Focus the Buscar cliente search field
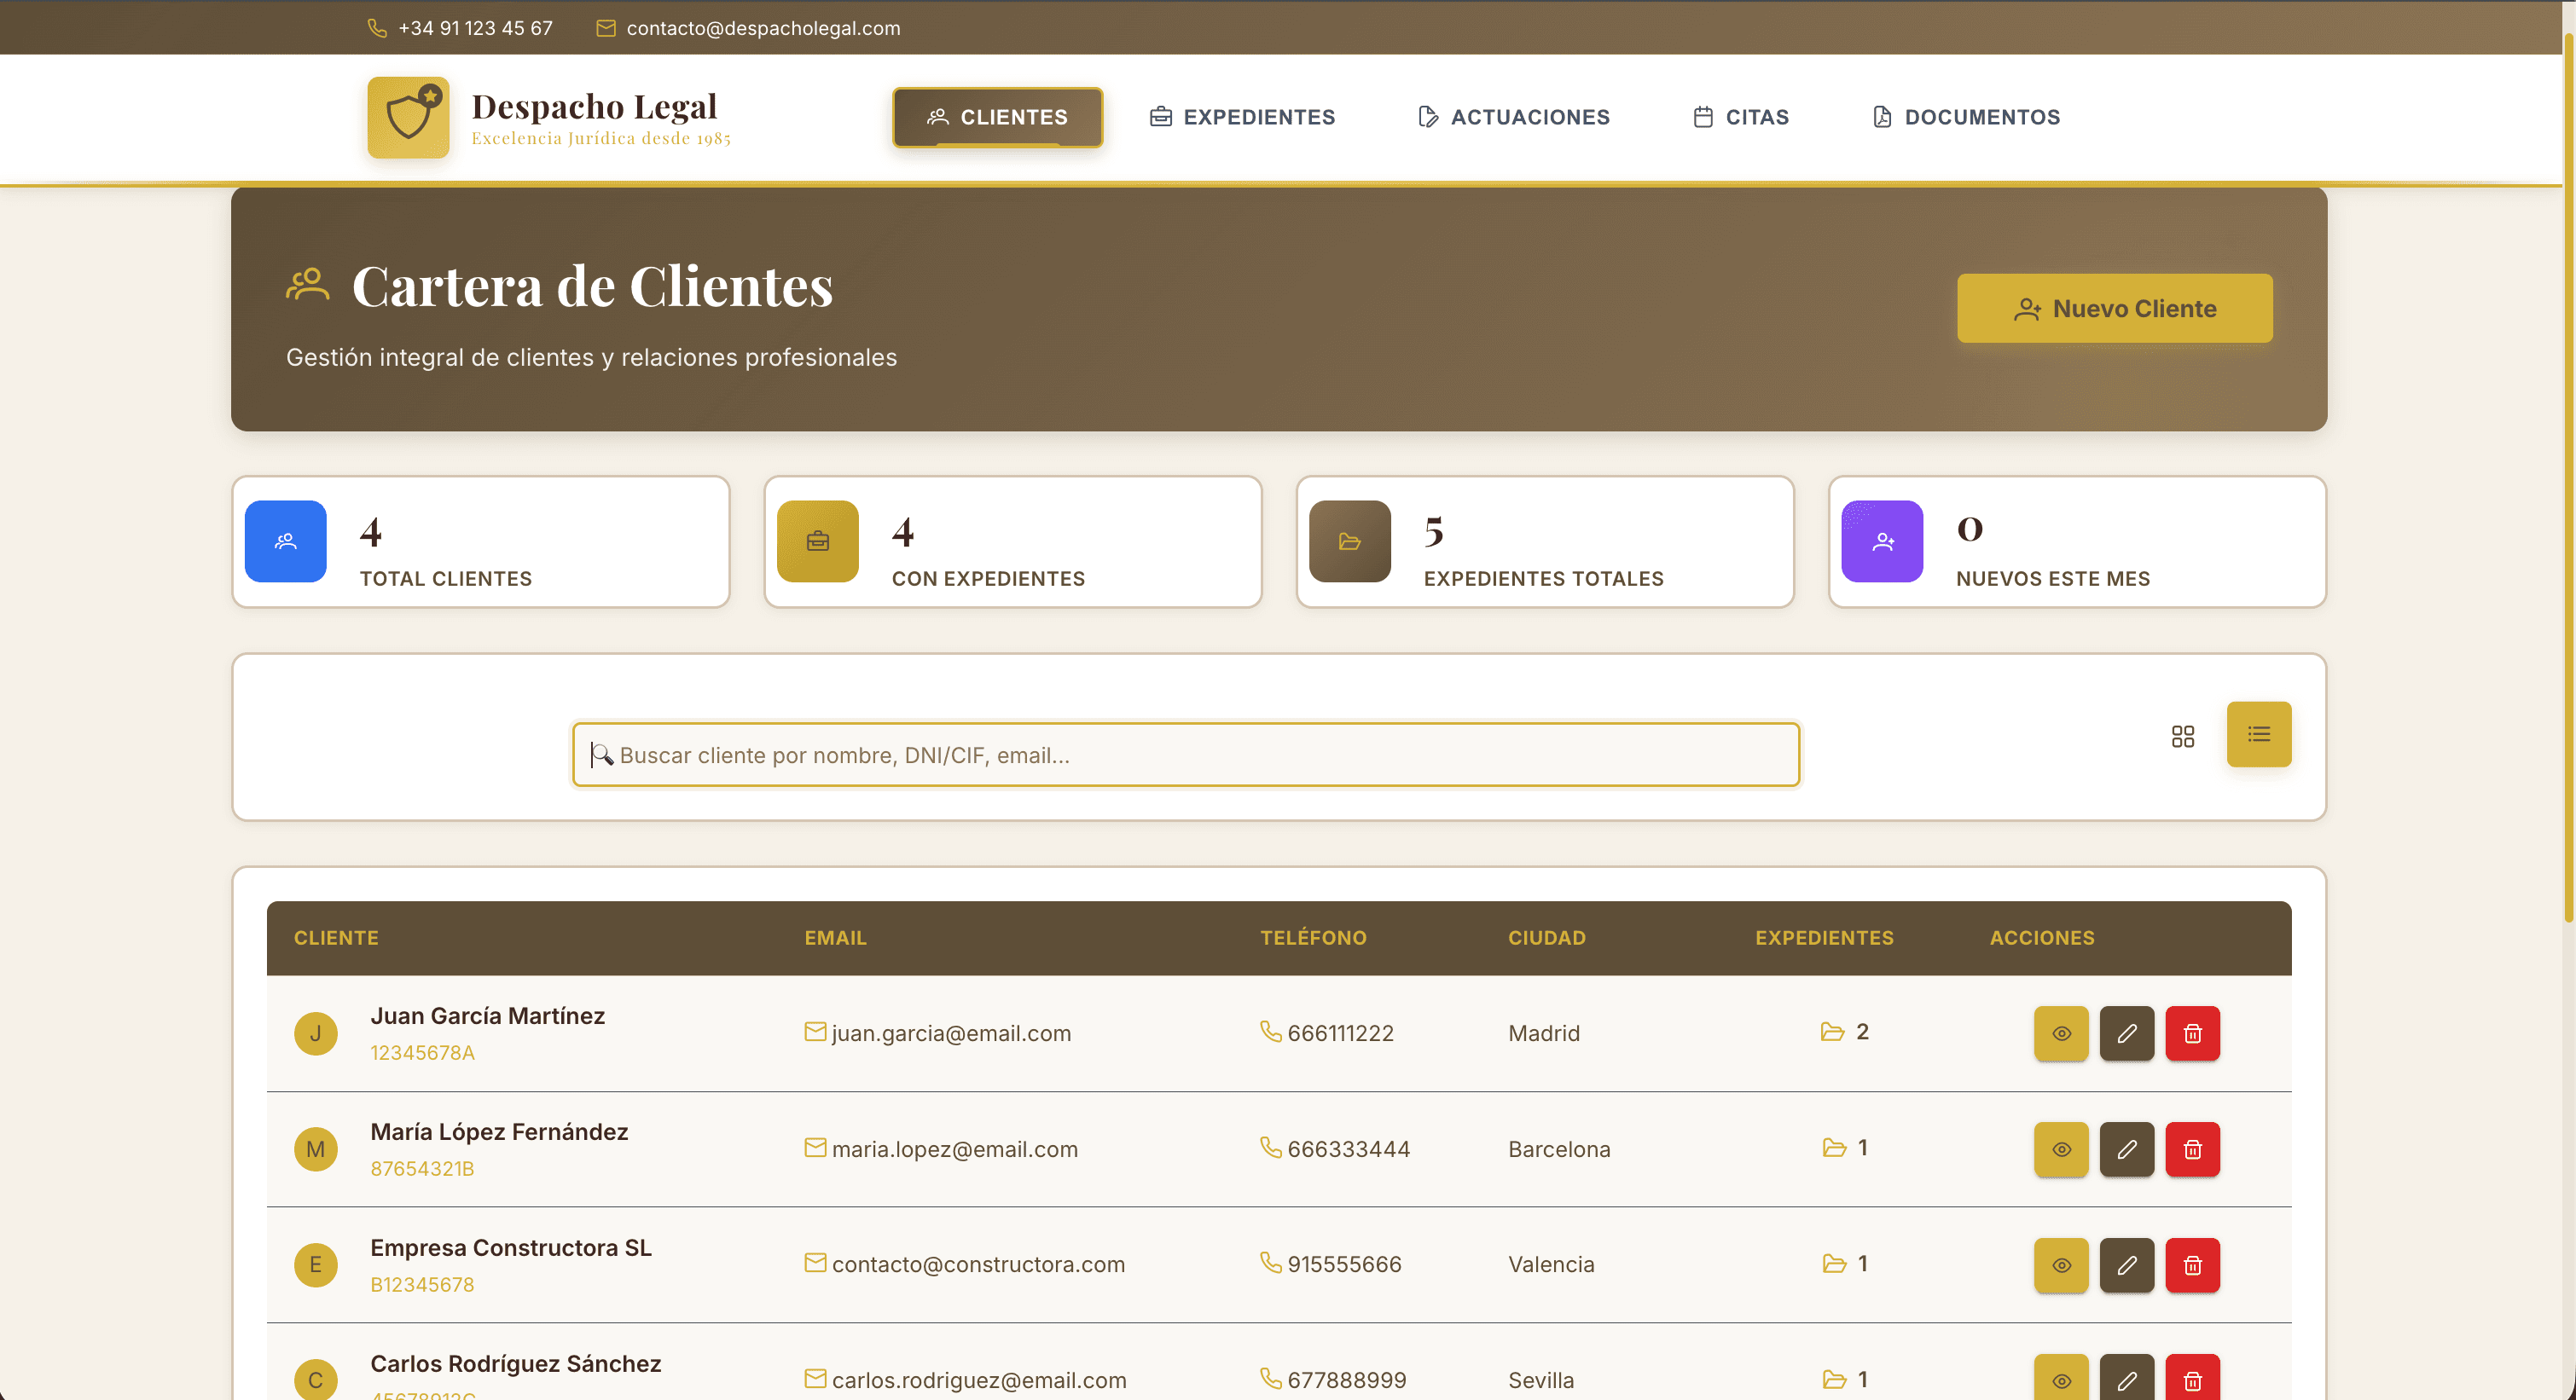This screenshot has height=1400, width=2576. 1186,755
